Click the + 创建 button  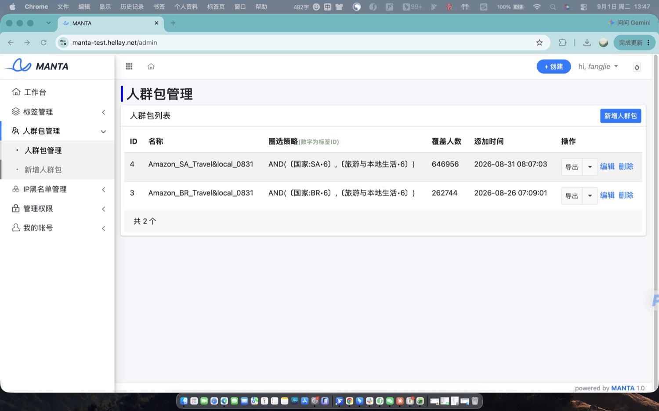554,66
